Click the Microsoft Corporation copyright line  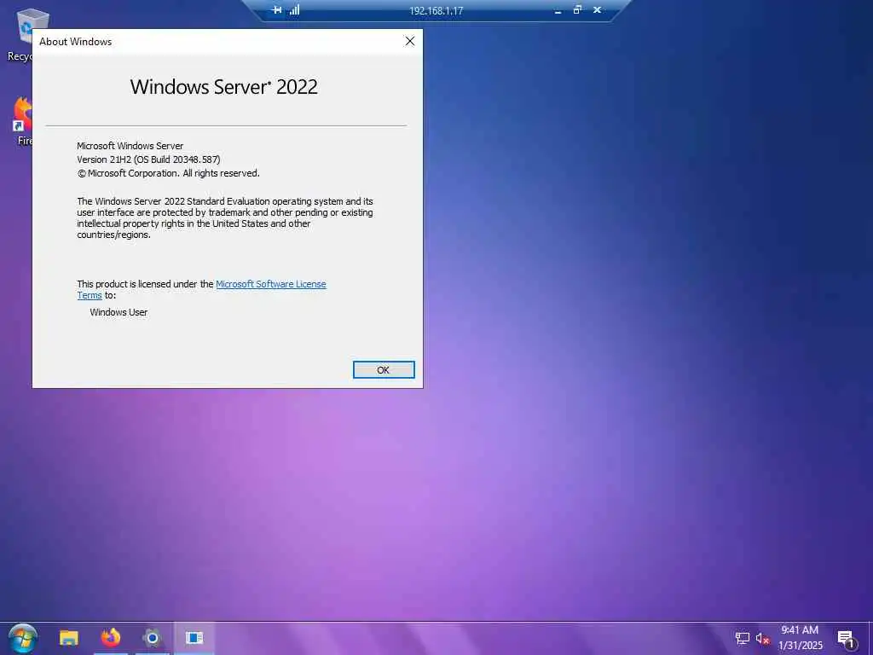[168, 173]
